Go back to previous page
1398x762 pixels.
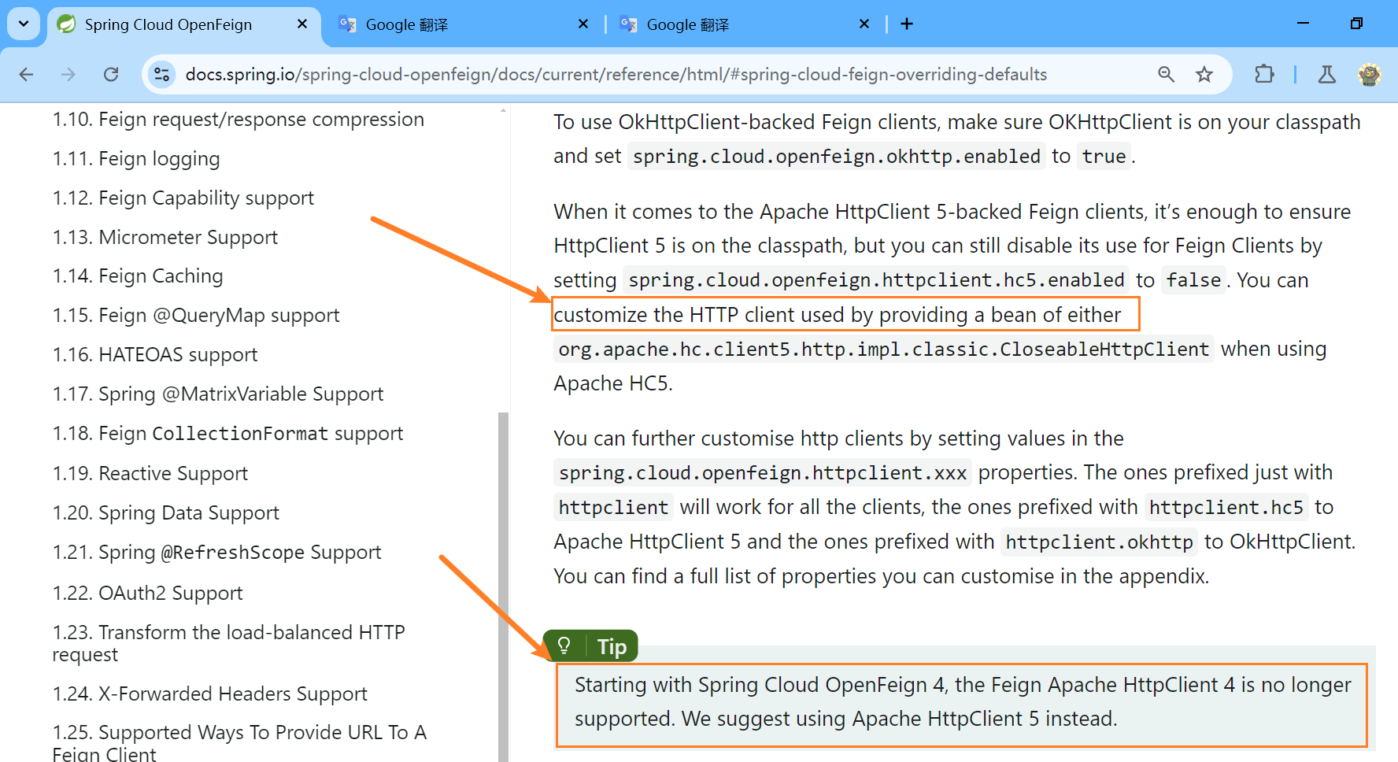coord(26,75)
